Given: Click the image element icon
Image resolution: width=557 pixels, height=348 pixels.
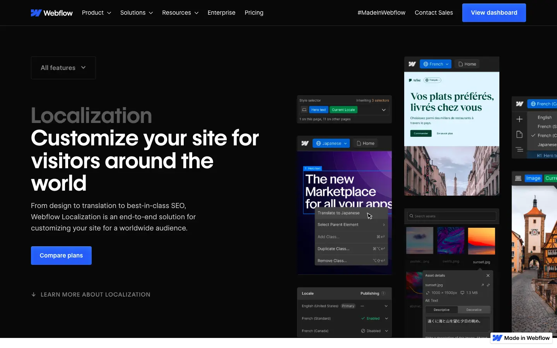Looking at the screenshot, I should [518, 178].
